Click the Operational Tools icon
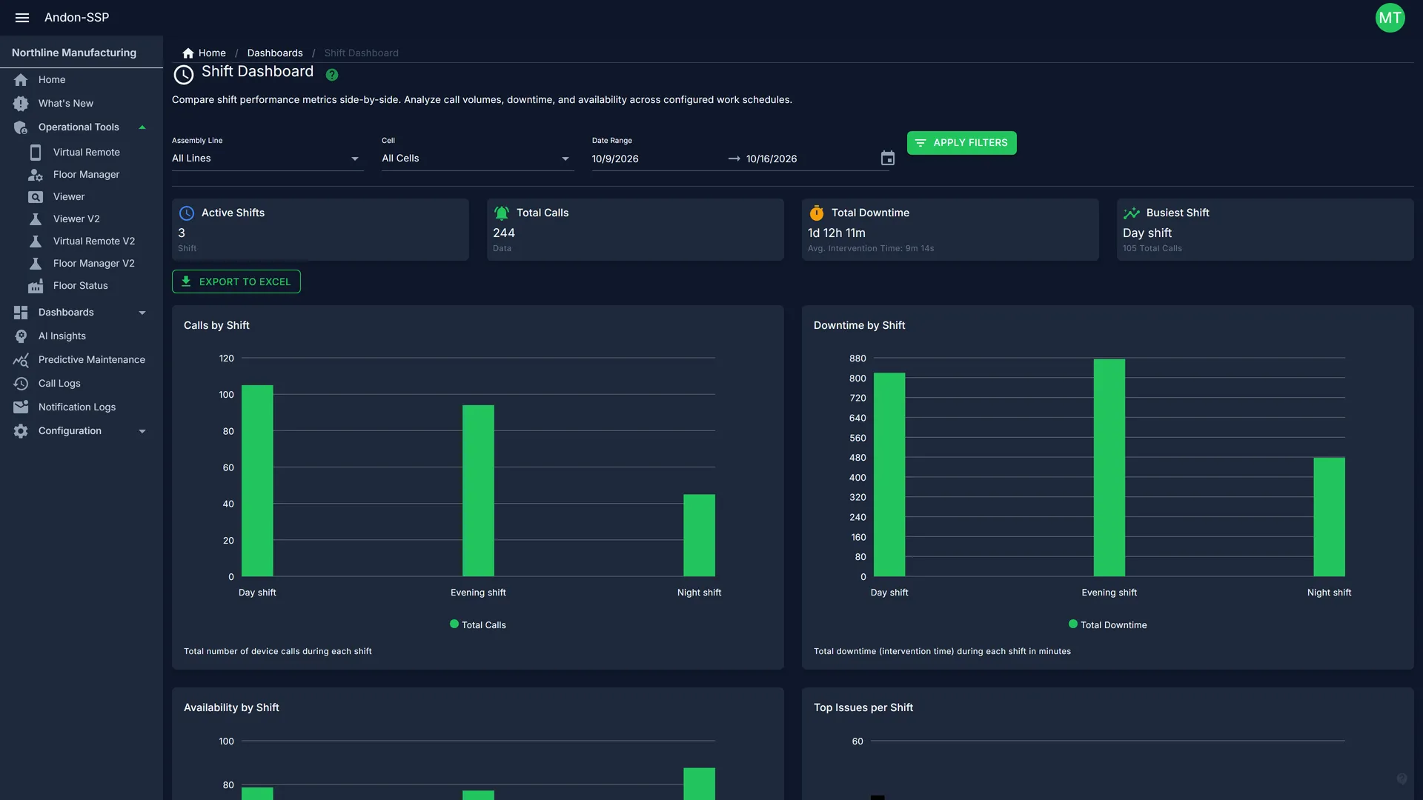Screen dimensions: 1423x800 pos(21,127)
